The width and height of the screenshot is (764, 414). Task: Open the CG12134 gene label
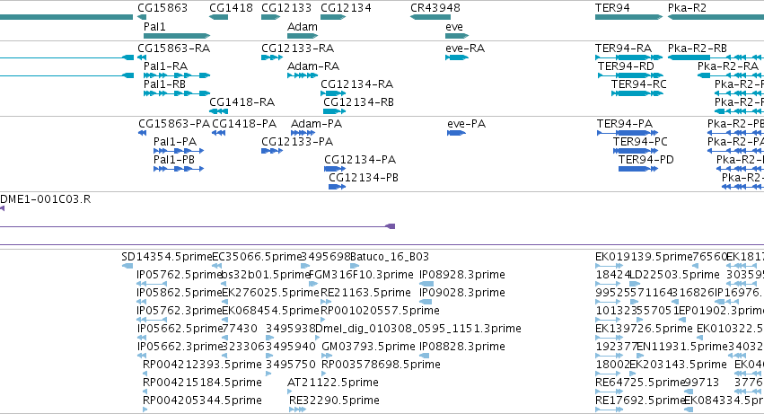[x=346, y=8]
